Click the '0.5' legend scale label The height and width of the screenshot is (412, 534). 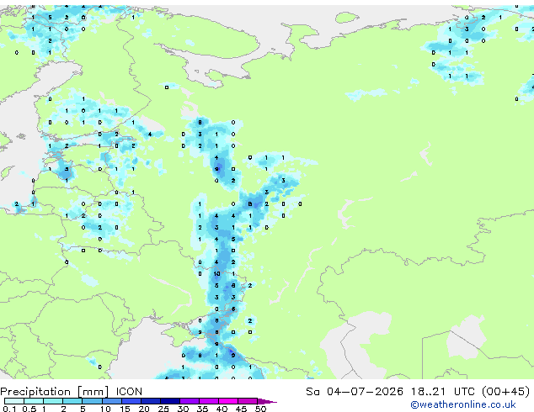tap(29, 409)
